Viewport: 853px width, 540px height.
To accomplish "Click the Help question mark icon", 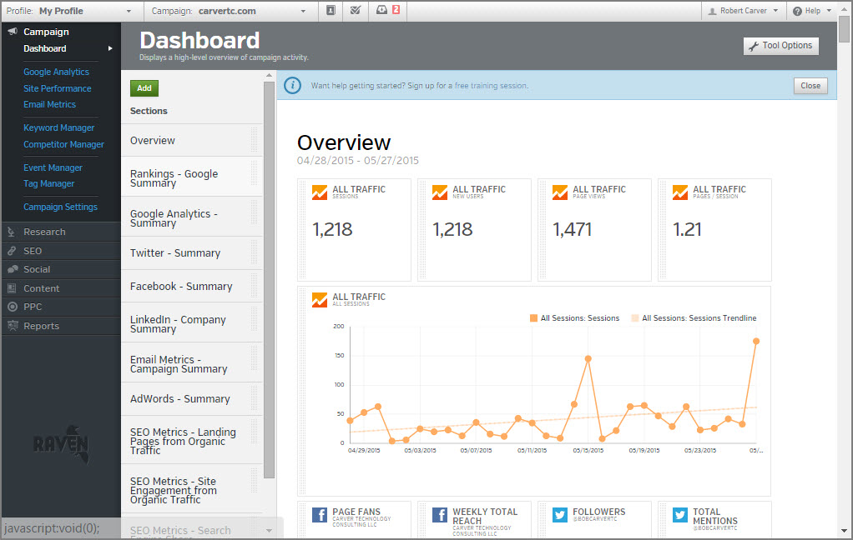I will (x=798, y=11).
